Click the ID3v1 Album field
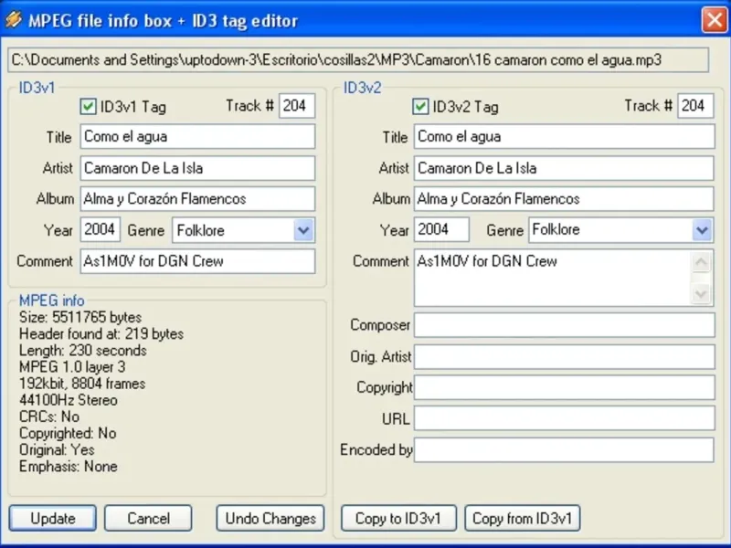This screenshot has height=548, width=731. tap(197, 199)
